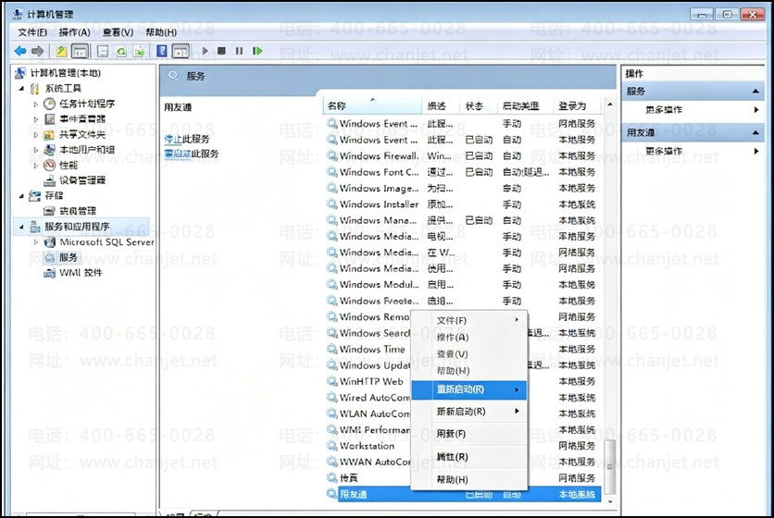Click the 设备管理器 icon
The height and width of the screenshot is (518, 774).
(49, 180)
